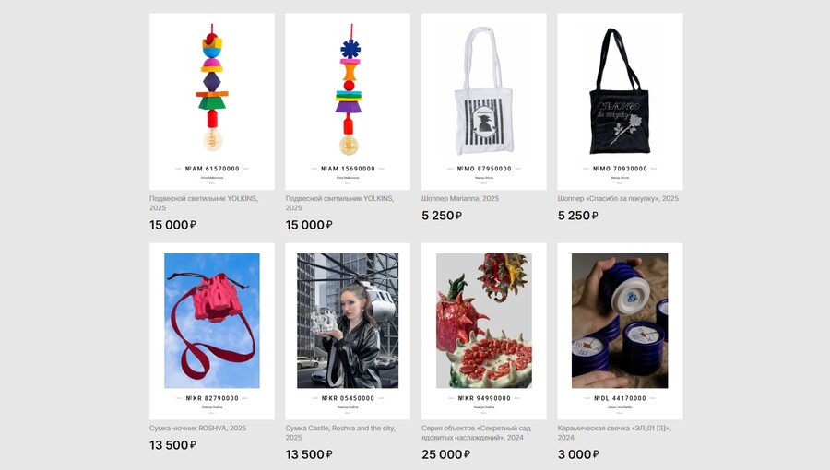Click lamp title under №AM 15690000 card
This screenshot has width=830, height=470.
point(339,203)
